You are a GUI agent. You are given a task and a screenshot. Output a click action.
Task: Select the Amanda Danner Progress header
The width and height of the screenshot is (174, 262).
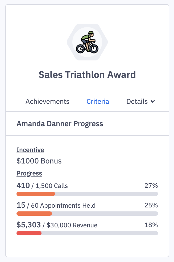pos(60,124)
